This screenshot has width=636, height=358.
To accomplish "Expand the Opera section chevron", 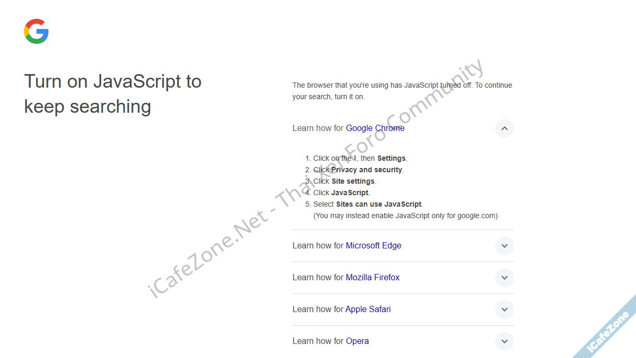I will pos(504,341).
